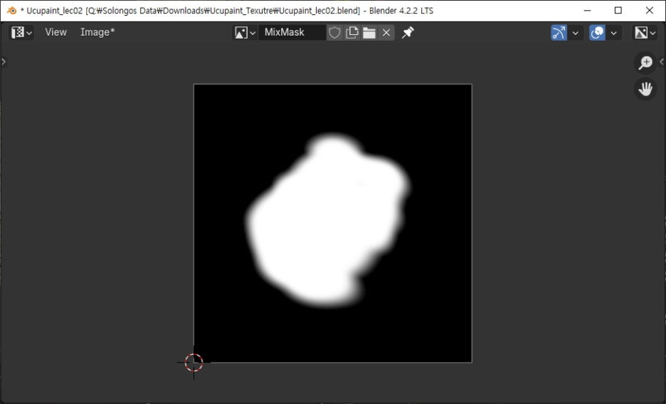Unlink the MixMask image

pos(386,32)
